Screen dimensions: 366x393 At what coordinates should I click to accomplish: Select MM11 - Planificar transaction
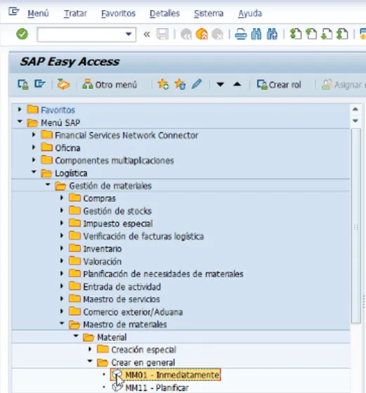157,387
